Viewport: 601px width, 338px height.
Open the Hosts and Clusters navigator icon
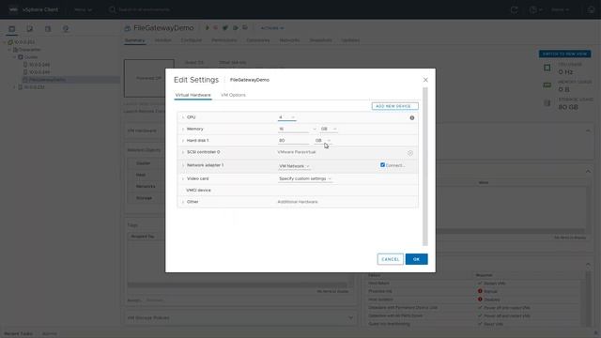12,29
